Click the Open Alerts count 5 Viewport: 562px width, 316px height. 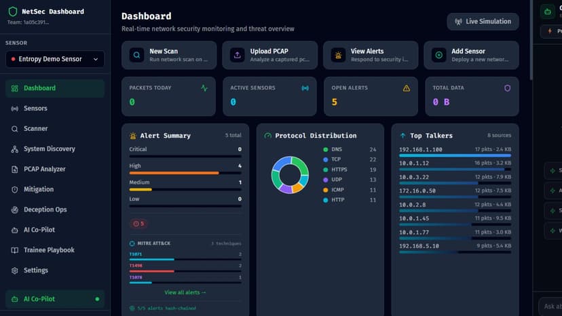tap(335, 102)
